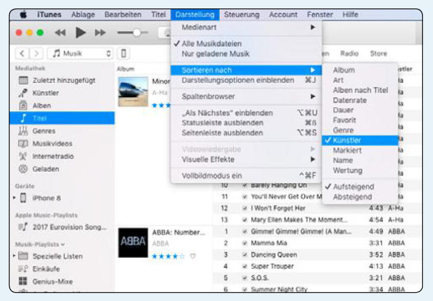This screenshot has width=433, height=301.
Task: Open the Bearbeiten menu
Action: (x=123, y=14)
